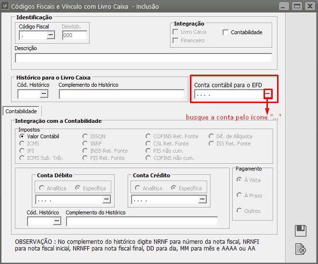Open lower Cód. Histórico lookup in Contabilidade
Screen dimensions: 318x264
point(57,221)
